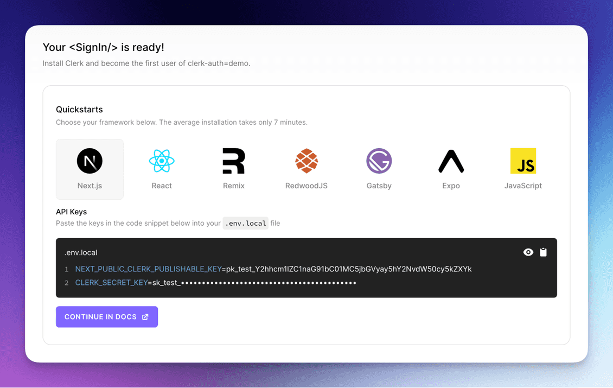
Task: Copy the API keys using clipboard icon
Action: 543,252
